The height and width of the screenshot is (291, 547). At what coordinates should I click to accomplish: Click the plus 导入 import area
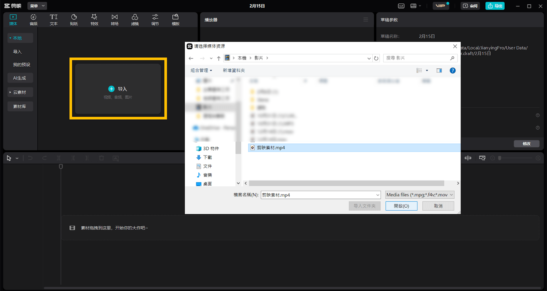point(118,89)
